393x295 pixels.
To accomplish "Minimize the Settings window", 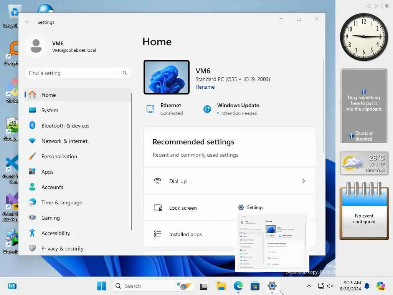I will point(281,19).
